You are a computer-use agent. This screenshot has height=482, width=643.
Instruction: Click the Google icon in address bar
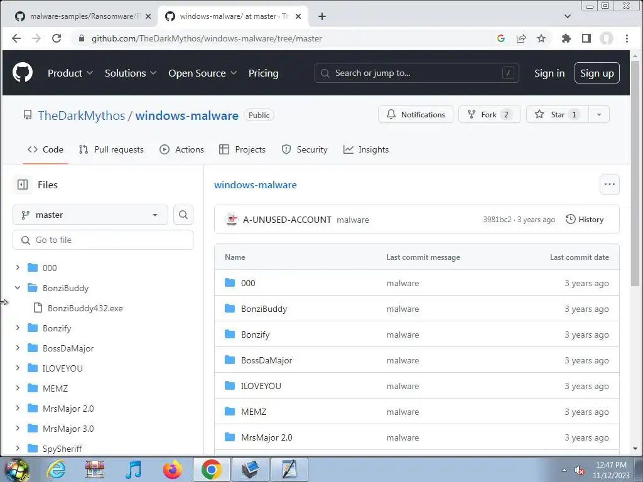click(500, 38)
